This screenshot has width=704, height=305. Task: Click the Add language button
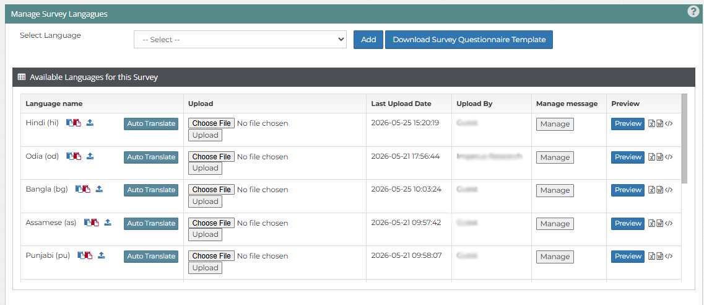click(368, 40)
